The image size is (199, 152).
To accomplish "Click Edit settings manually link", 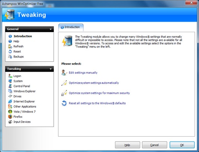I will (x=83, y=72).
